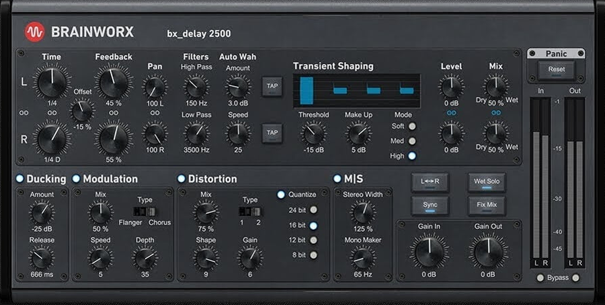Click the upper Level knob
The height and width of the screenshot is (305, 605).
451,87
